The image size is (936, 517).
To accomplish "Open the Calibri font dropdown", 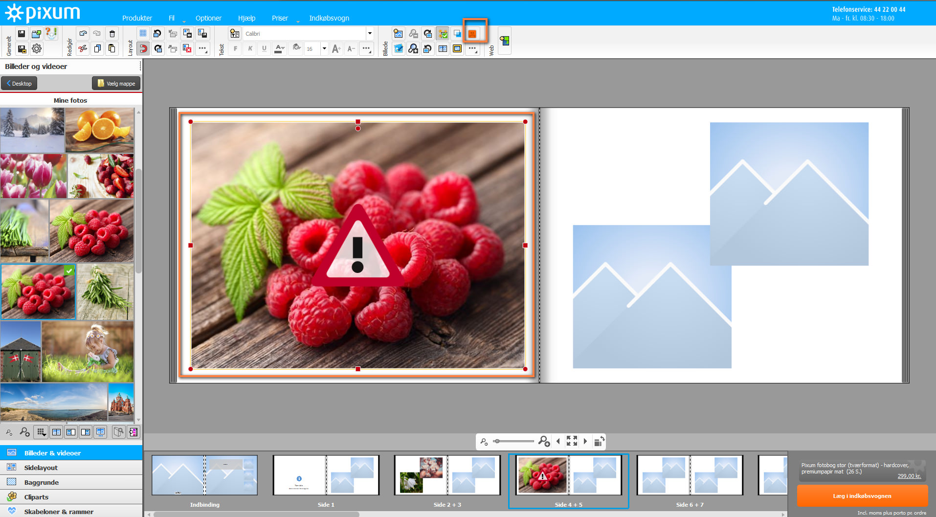I will (370, 34).
